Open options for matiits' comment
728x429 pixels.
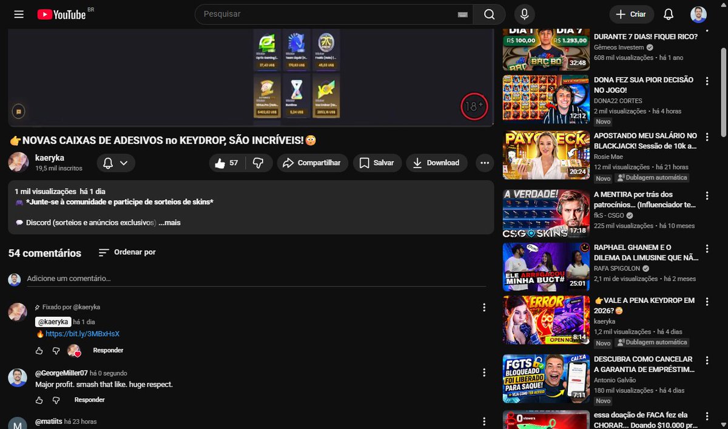pos(484,422)
